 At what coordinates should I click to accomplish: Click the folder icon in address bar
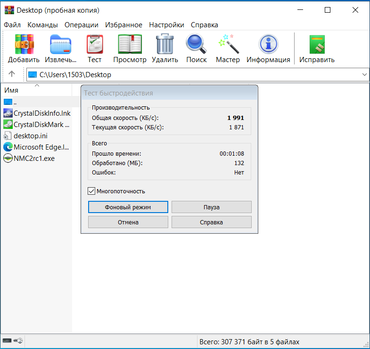33,75
